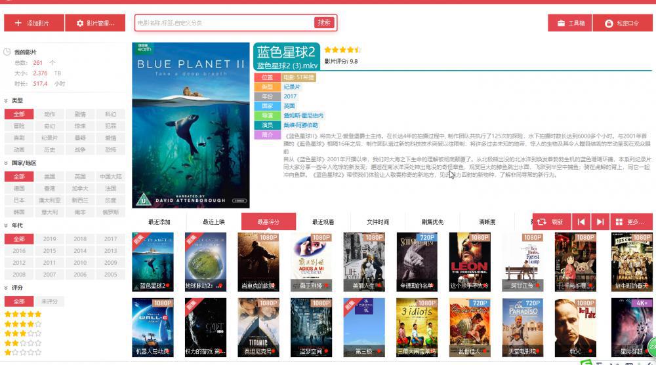Open 更多 more grid menu
The image size is (656, 365).
pos(631,221)
